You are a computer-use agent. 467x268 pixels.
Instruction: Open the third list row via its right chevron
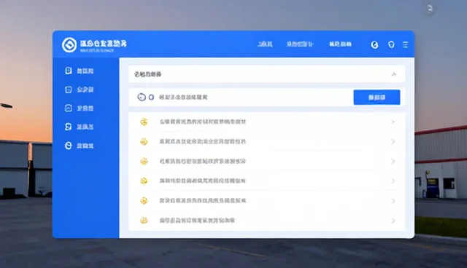click(x=393, y=162)
